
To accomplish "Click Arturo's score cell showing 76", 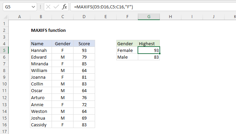I will [x=84, y=97].
